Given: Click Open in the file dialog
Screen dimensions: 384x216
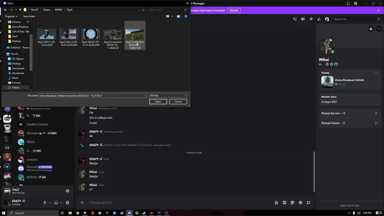Looking at the screenshot, I should click(x=158, y=101).
